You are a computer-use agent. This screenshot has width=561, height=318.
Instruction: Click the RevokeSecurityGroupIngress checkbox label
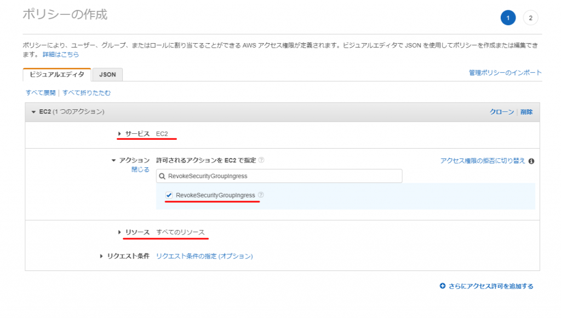tap(215, 195)
